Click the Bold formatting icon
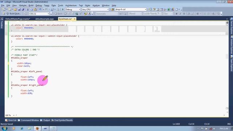 click(176, 14)
